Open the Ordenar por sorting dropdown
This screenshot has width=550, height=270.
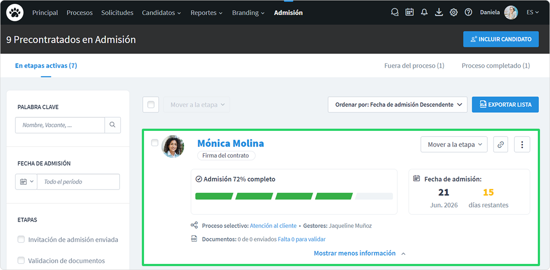click(398, 104)
